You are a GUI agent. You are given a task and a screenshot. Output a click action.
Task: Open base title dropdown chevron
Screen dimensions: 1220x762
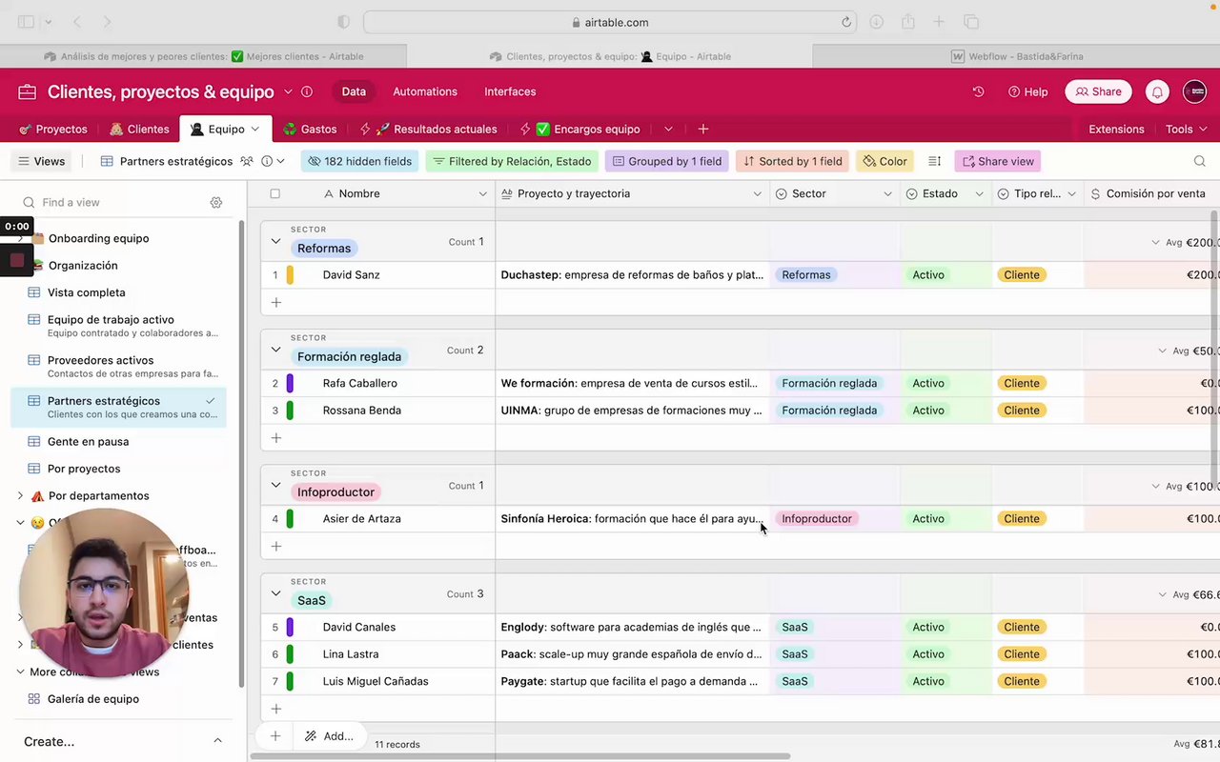[x=288, y=91]
